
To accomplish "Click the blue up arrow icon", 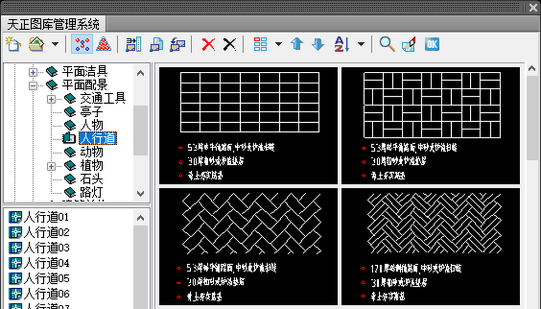I will (297, 44).
